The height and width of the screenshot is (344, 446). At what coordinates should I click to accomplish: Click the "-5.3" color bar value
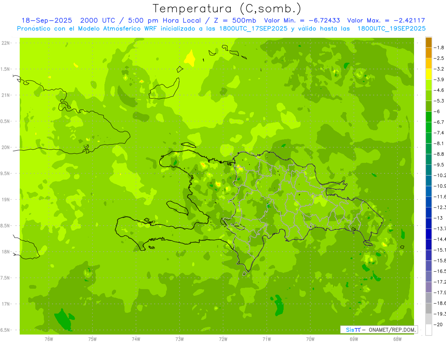coord(439,101)
